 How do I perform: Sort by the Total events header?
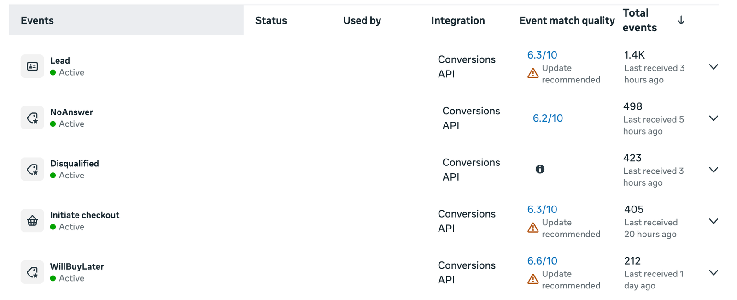[640, 20]
